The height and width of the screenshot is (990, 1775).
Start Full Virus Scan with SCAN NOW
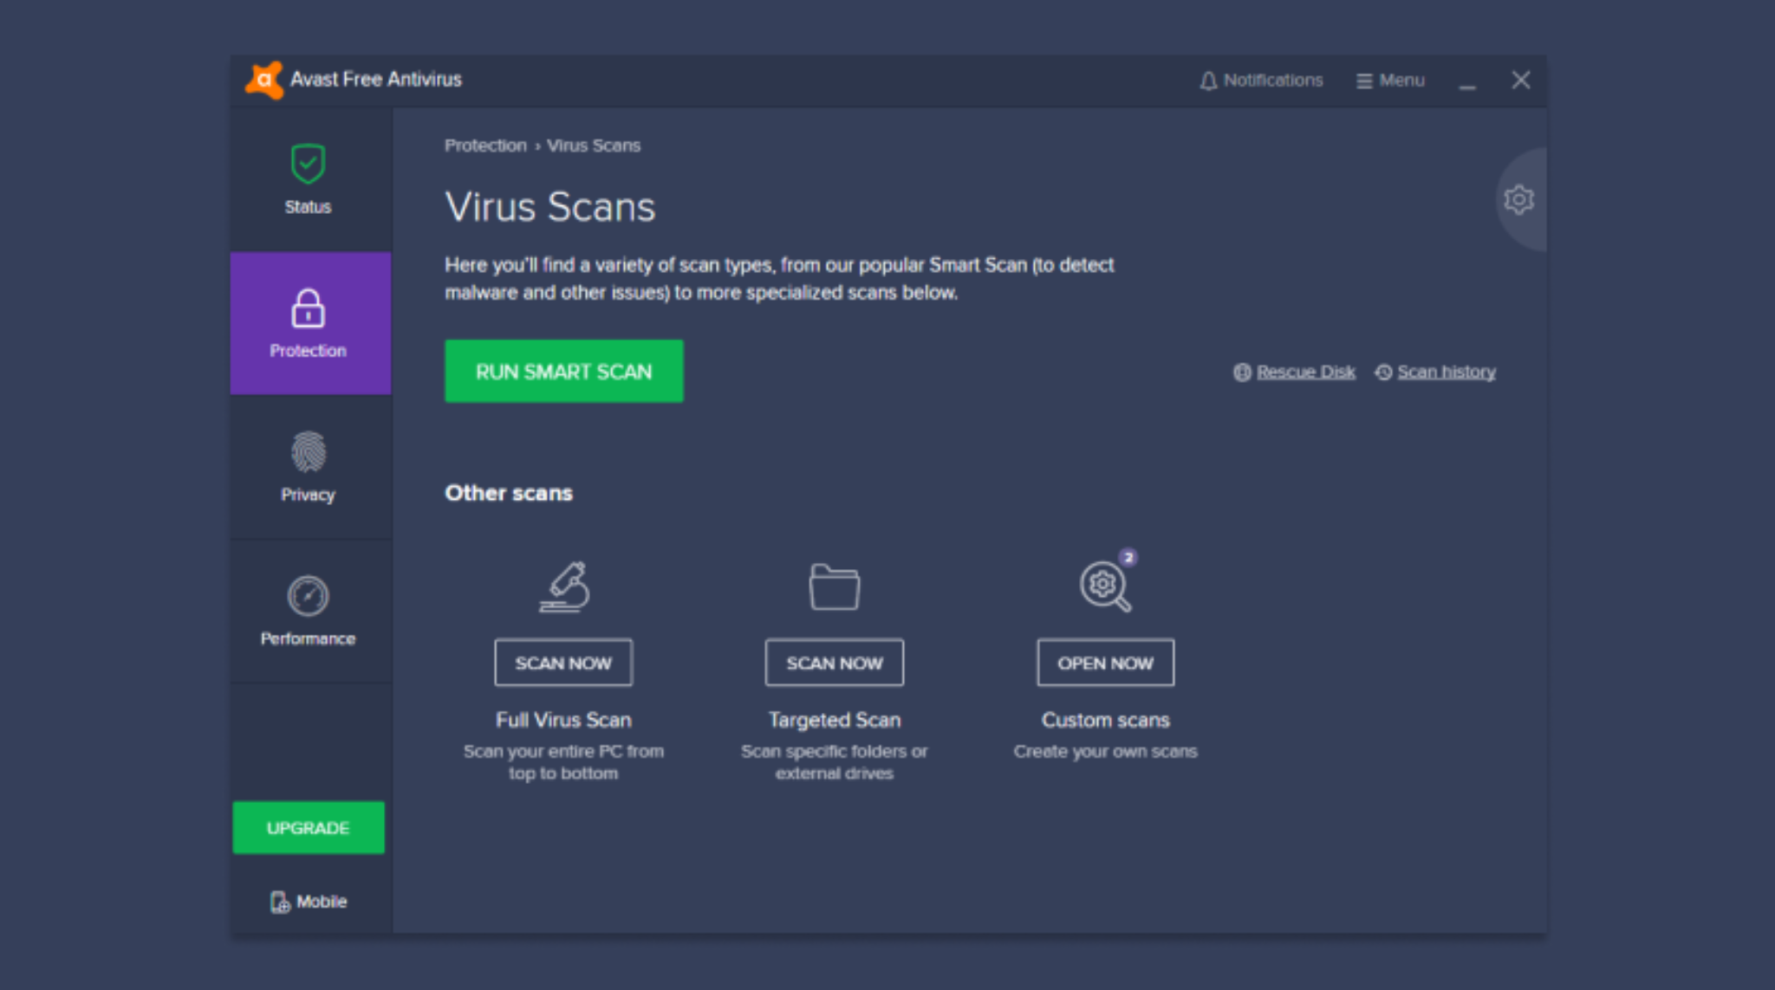[x=563, y=663]
